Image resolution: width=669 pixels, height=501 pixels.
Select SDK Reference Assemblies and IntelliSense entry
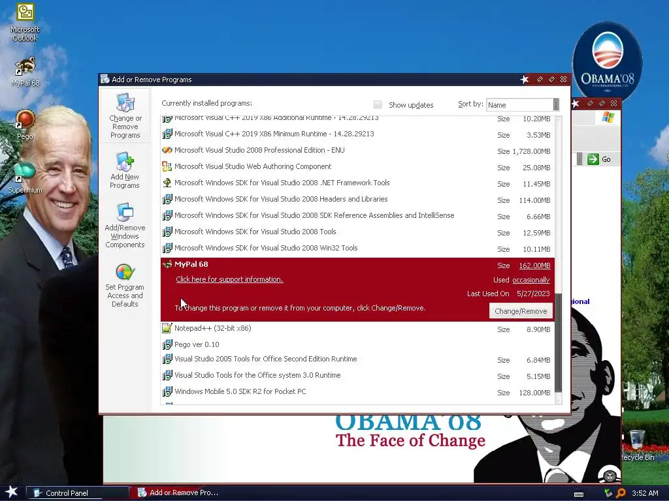click(314, 215)
